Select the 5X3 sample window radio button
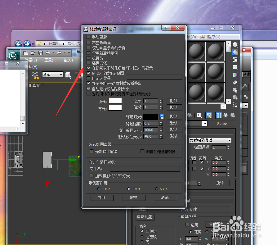Screen dimensions: 277x245 point(129,189)
